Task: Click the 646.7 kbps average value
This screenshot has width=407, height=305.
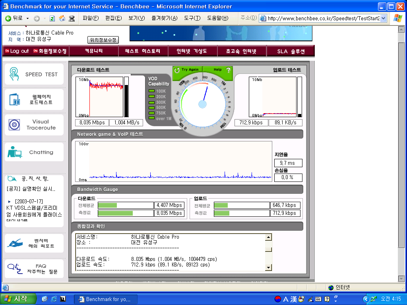Action: 285,205
